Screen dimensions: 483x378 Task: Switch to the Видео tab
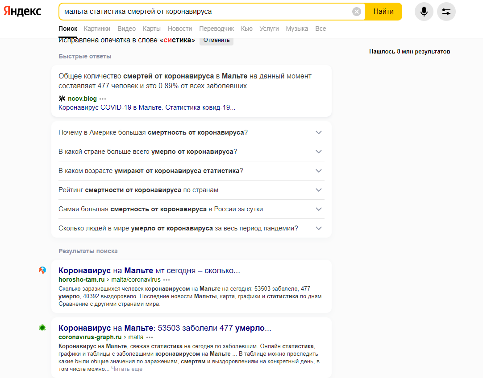[x=127, y=29]
